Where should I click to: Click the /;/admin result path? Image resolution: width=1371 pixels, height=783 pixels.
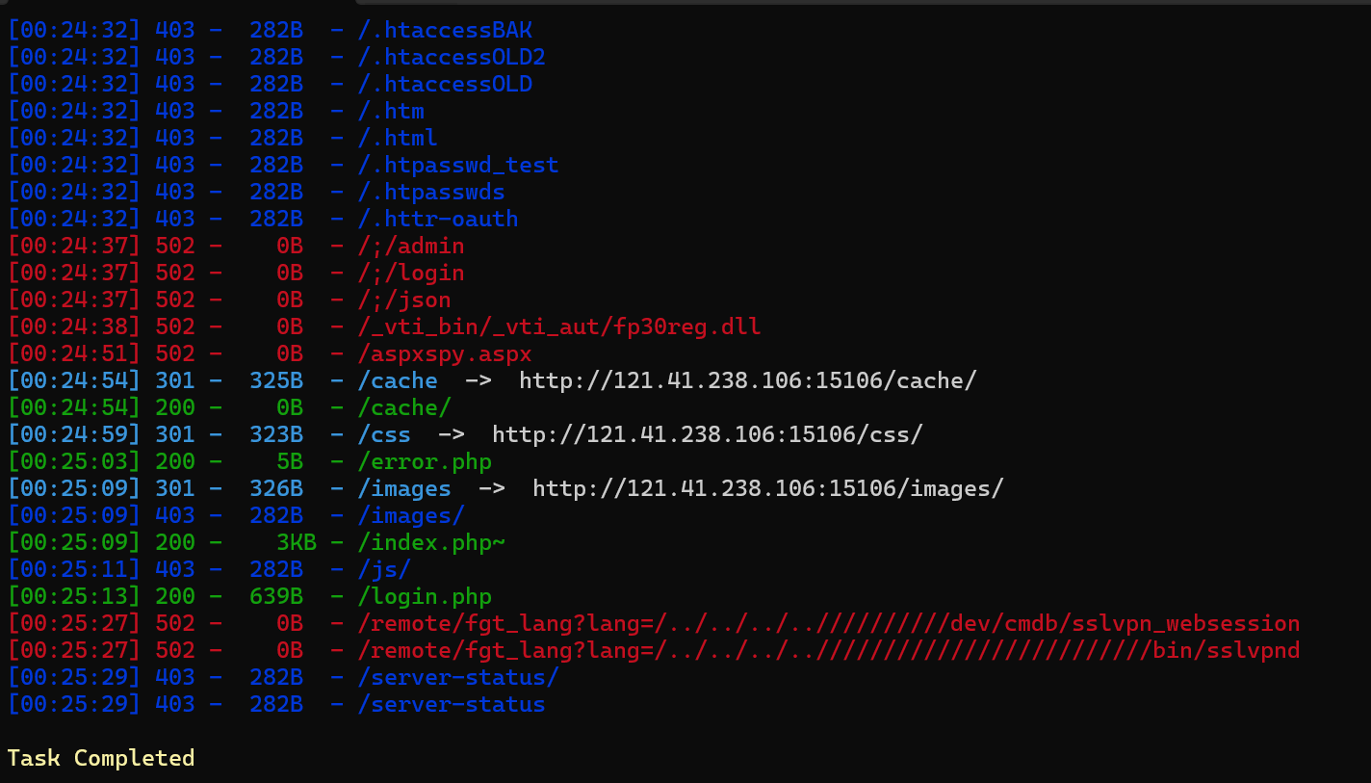click(411, 246)
